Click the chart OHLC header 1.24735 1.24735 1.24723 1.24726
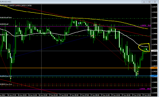The height and width of the screenshot is (97, 159). [x=20, y=6]
